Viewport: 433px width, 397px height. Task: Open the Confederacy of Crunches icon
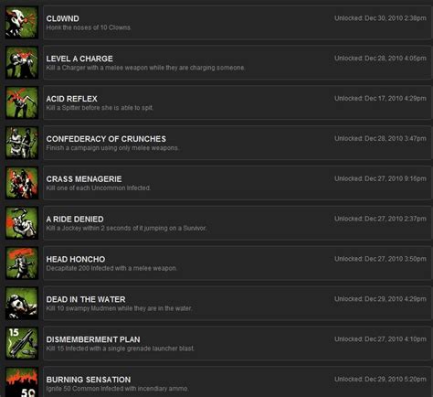[22, 143]
